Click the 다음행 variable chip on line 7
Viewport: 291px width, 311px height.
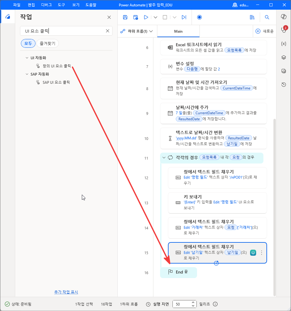pyautogui.click(x=192, y=69)
